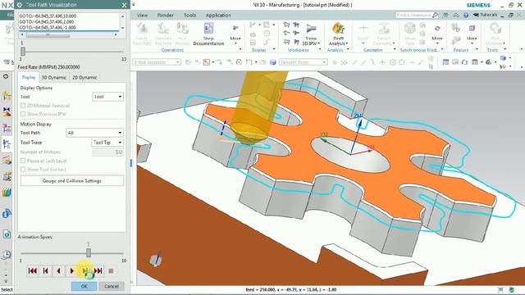Select GOTO/-64.945,37.496,2.000 line
Image resolution: width=525 pixels, height=295 pixels.
coord(47,22)
